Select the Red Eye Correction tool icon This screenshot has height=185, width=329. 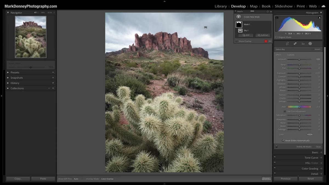pyautogui.click(x=303, y=44)
